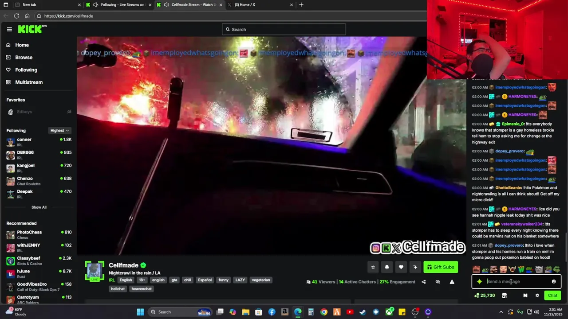Open kangjoel channel in Following
Viewport: 568px width, 319px height.
(x=39, y=168)
